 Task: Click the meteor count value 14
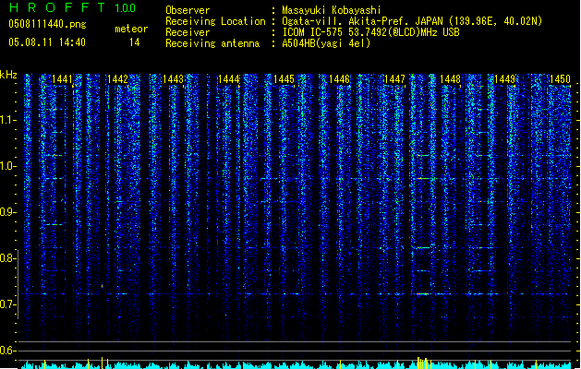pyautogui.click(x=135, y=42)
